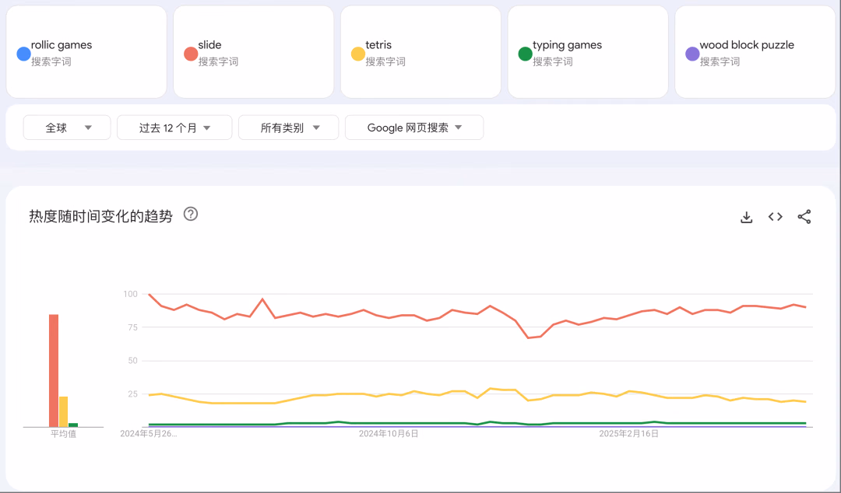Click the 50 y-axis label
The image size is (841, 493).
(x=132, y=361)
